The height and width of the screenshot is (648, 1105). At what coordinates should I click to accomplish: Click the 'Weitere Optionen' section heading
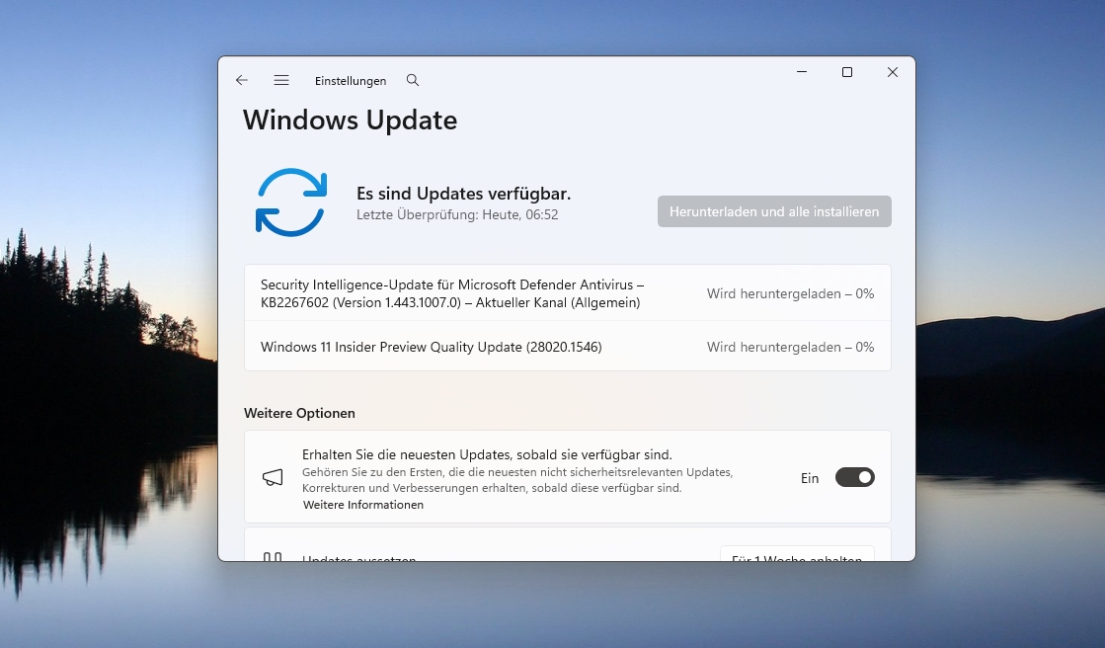(299, 413)
